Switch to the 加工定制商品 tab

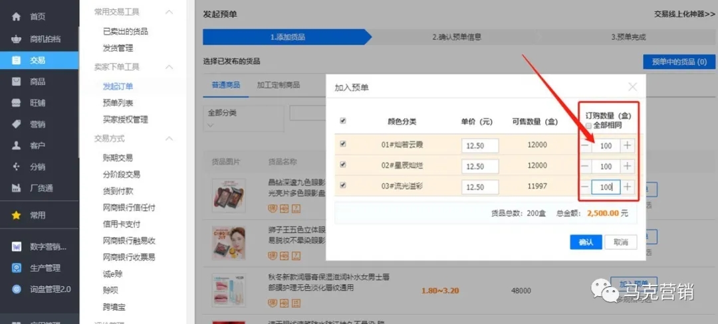278,85
